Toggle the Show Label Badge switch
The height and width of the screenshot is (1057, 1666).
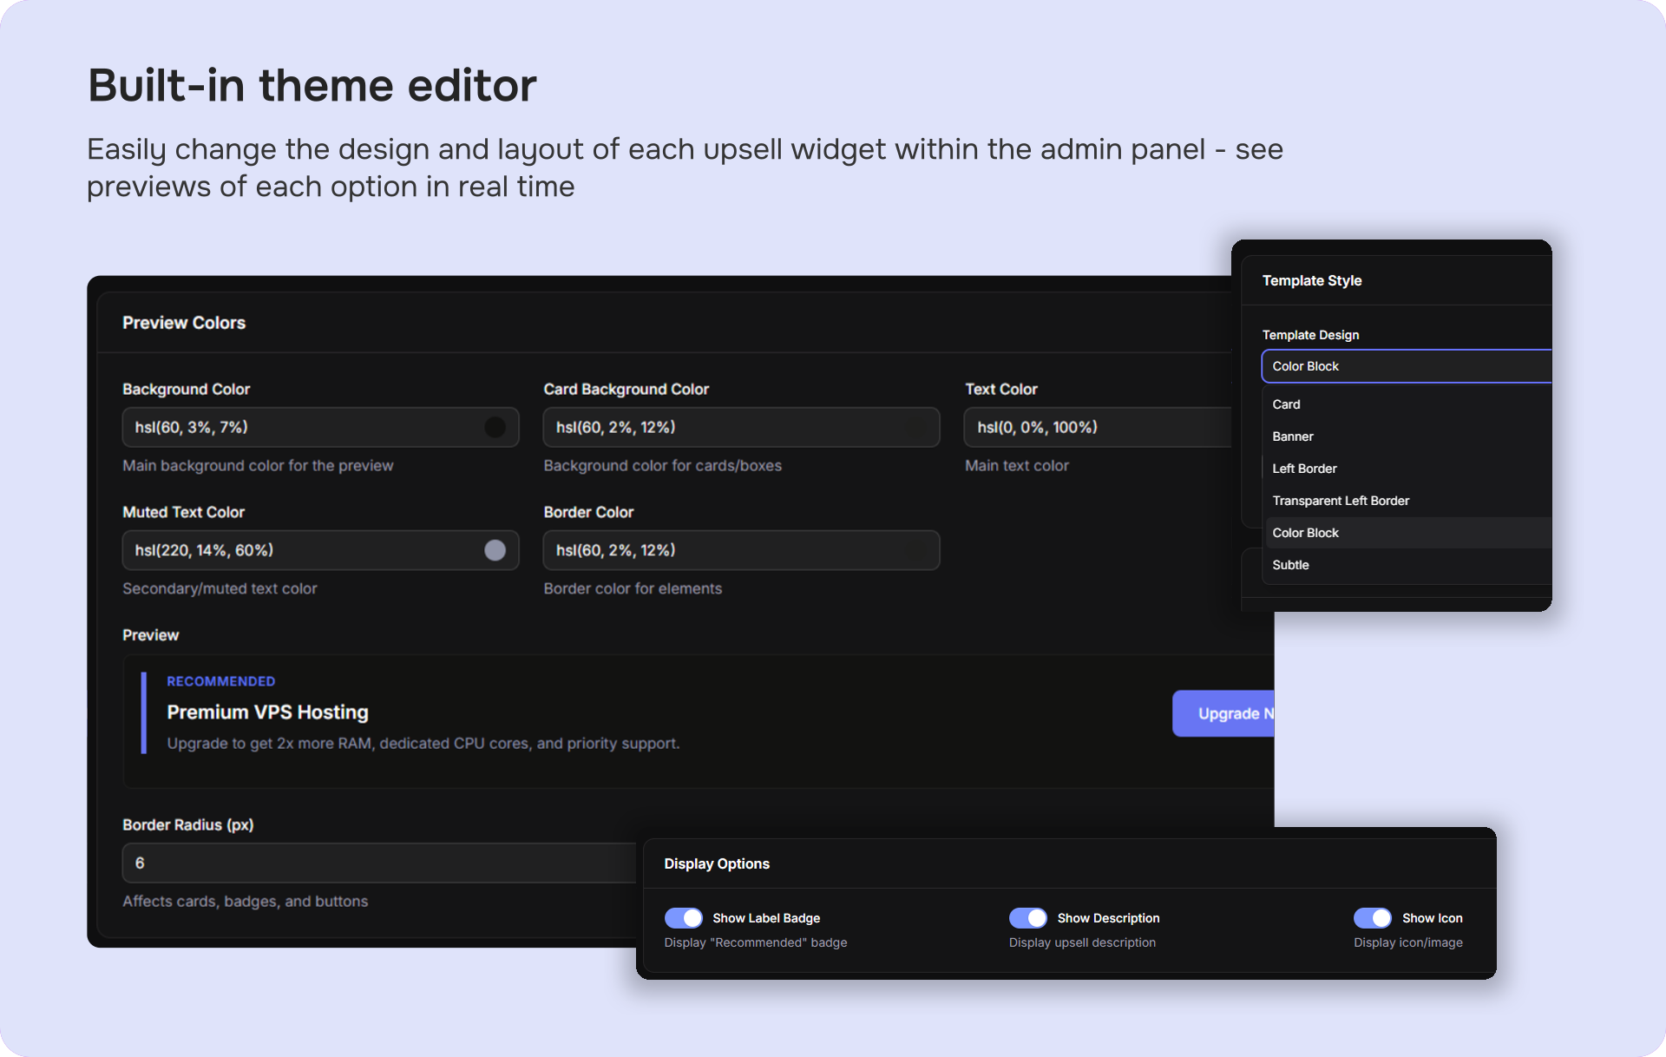(683, 917)
